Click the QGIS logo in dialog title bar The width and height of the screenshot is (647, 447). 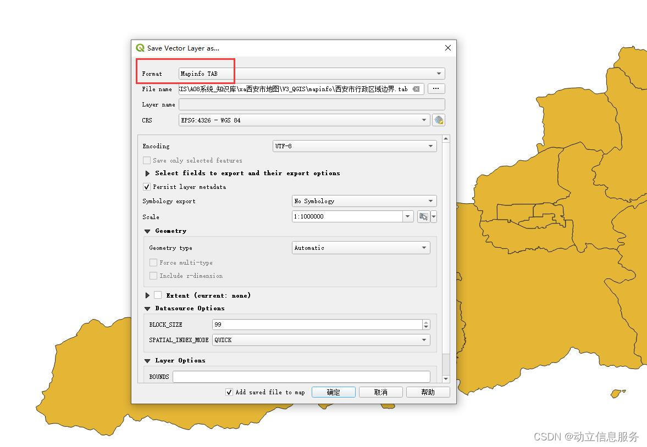click(140, 48)
